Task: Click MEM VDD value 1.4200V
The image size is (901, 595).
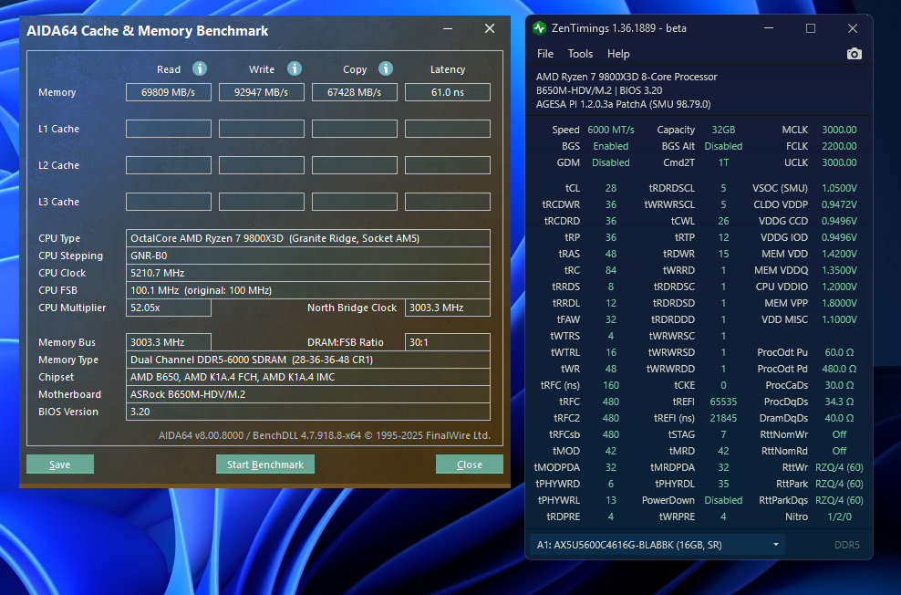Action: pyautogui.click(x=839, y=254)
